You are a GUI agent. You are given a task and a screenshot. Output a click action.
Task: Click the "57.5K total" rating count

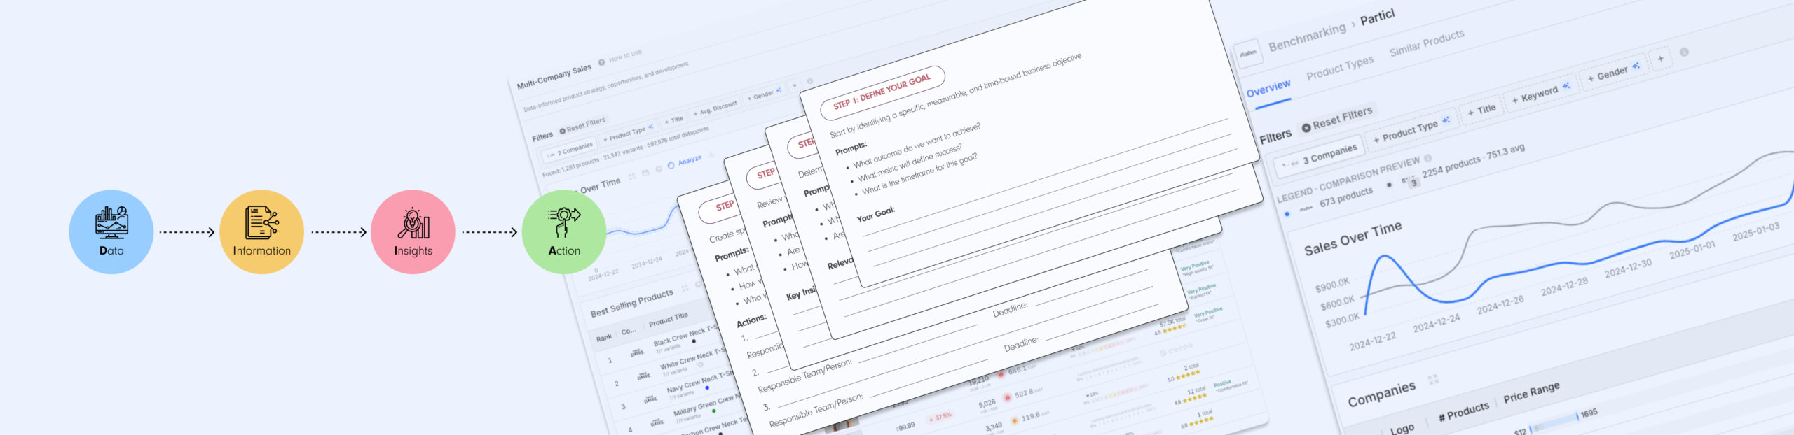click(1172, 322)
